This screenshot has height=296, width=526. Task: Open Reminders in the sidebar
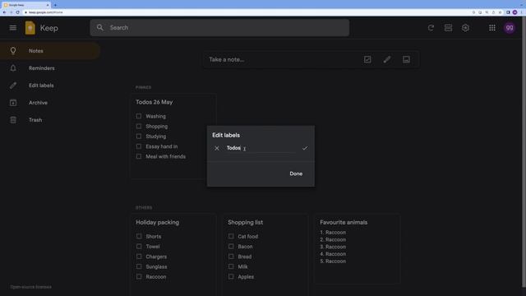point(49,68)
